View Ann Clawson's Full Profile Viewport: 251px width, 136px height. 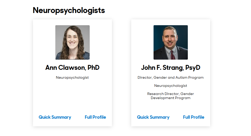click(95, 117)
